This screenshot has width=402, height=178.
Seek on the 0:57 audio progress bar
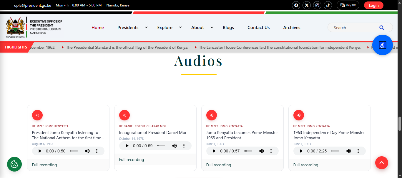click(x=248, y=151)
